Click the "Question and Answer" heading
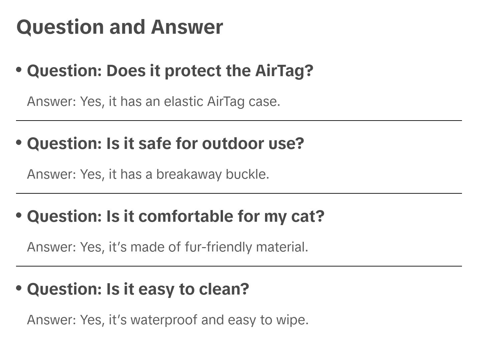 point(120,27)
